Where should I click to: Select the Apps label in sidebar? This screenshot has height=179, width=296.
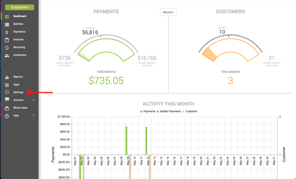(17, 84)
